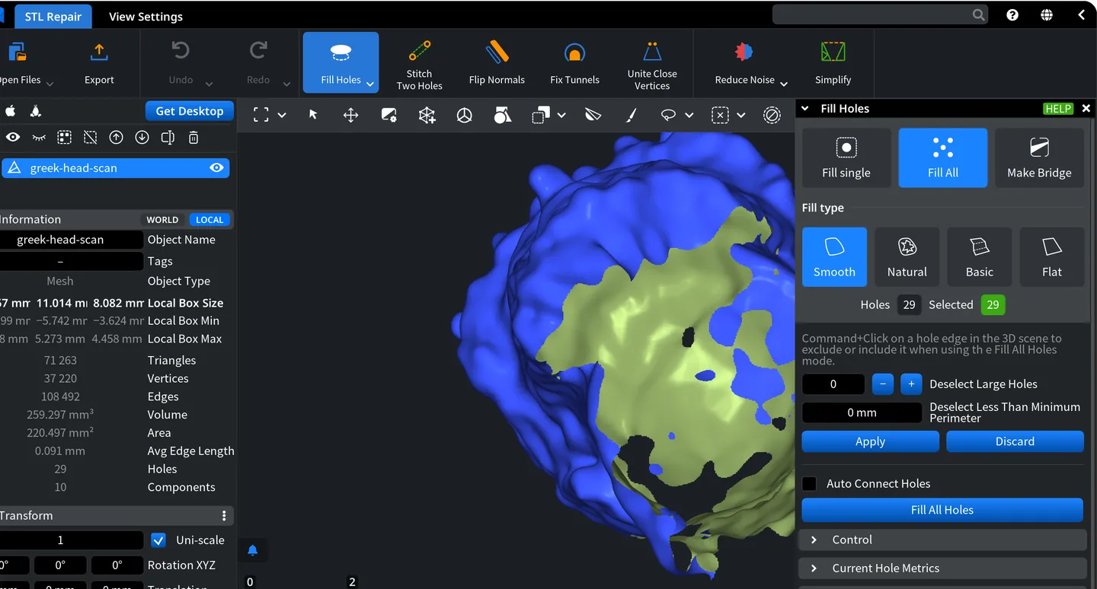Open the notification bell
The width and height of the screenshot is (1097, 589).
click(253, 550)
